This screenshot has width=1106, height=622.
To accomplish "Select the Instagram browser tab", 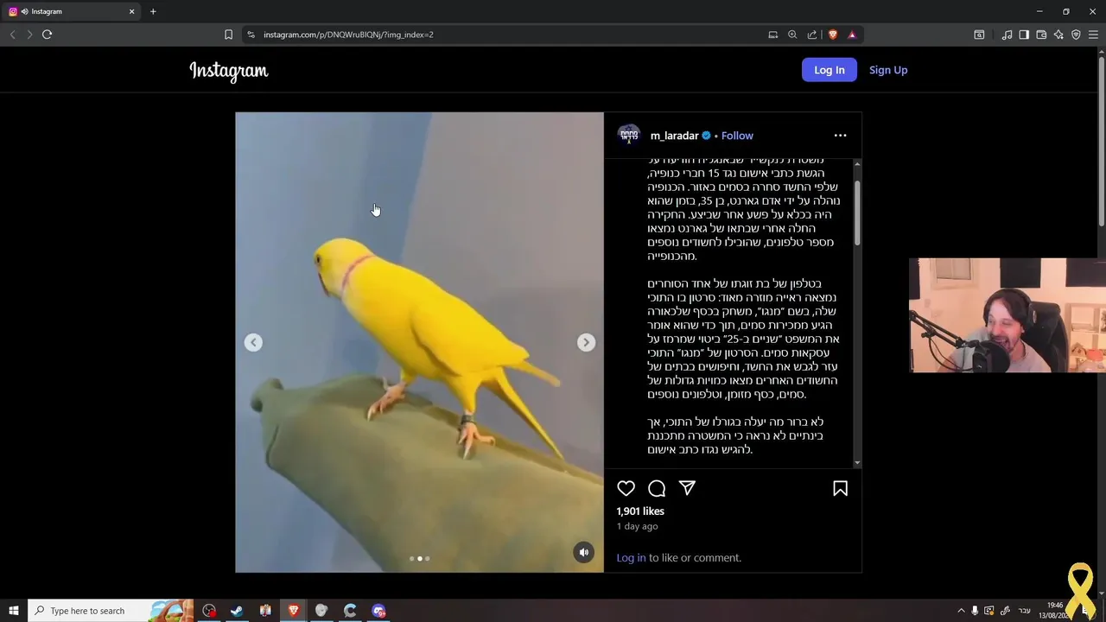I will (71, 11).
